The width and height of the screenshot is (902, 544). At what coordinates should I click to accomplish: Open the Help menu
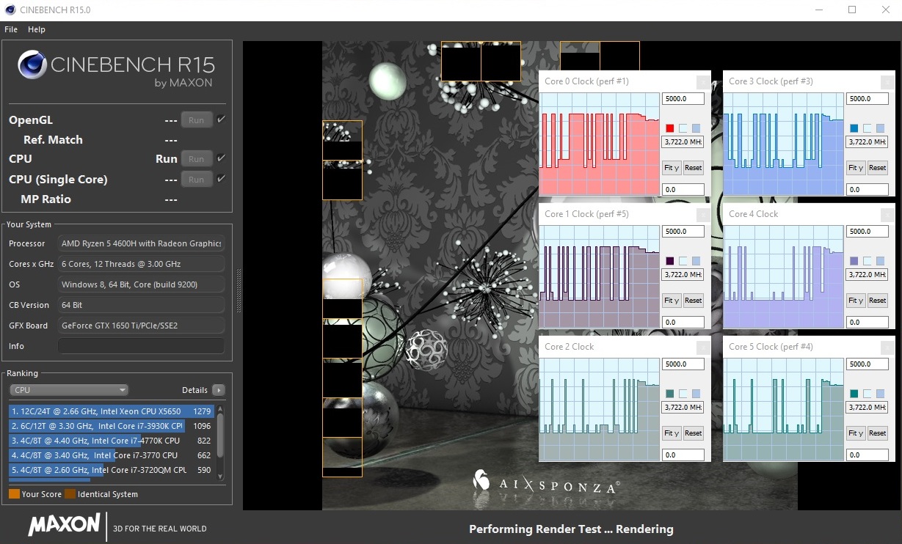pyautogui.click(x=37, y=29)
